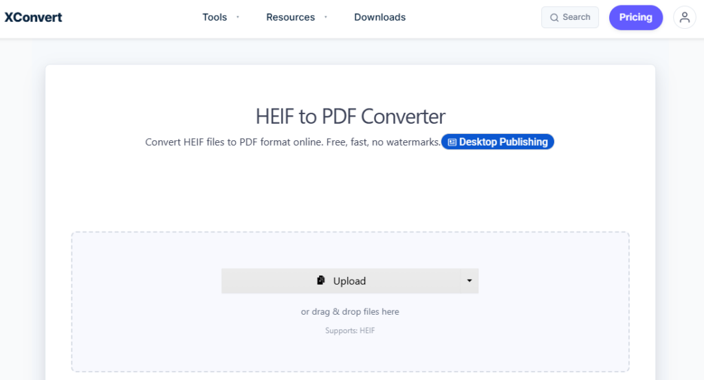Screen dimensions: 704x380
Task: Open the Resources menu
Action: pyautogui.click(x=296, y=17)
